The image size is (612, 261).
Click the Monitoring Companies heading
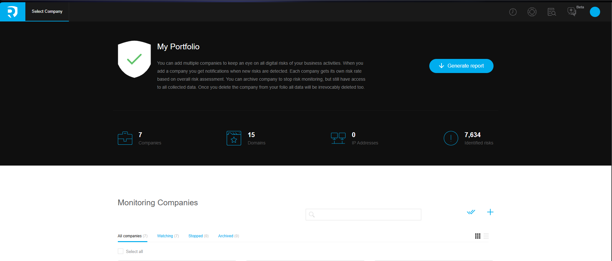(x=158, y=203)
